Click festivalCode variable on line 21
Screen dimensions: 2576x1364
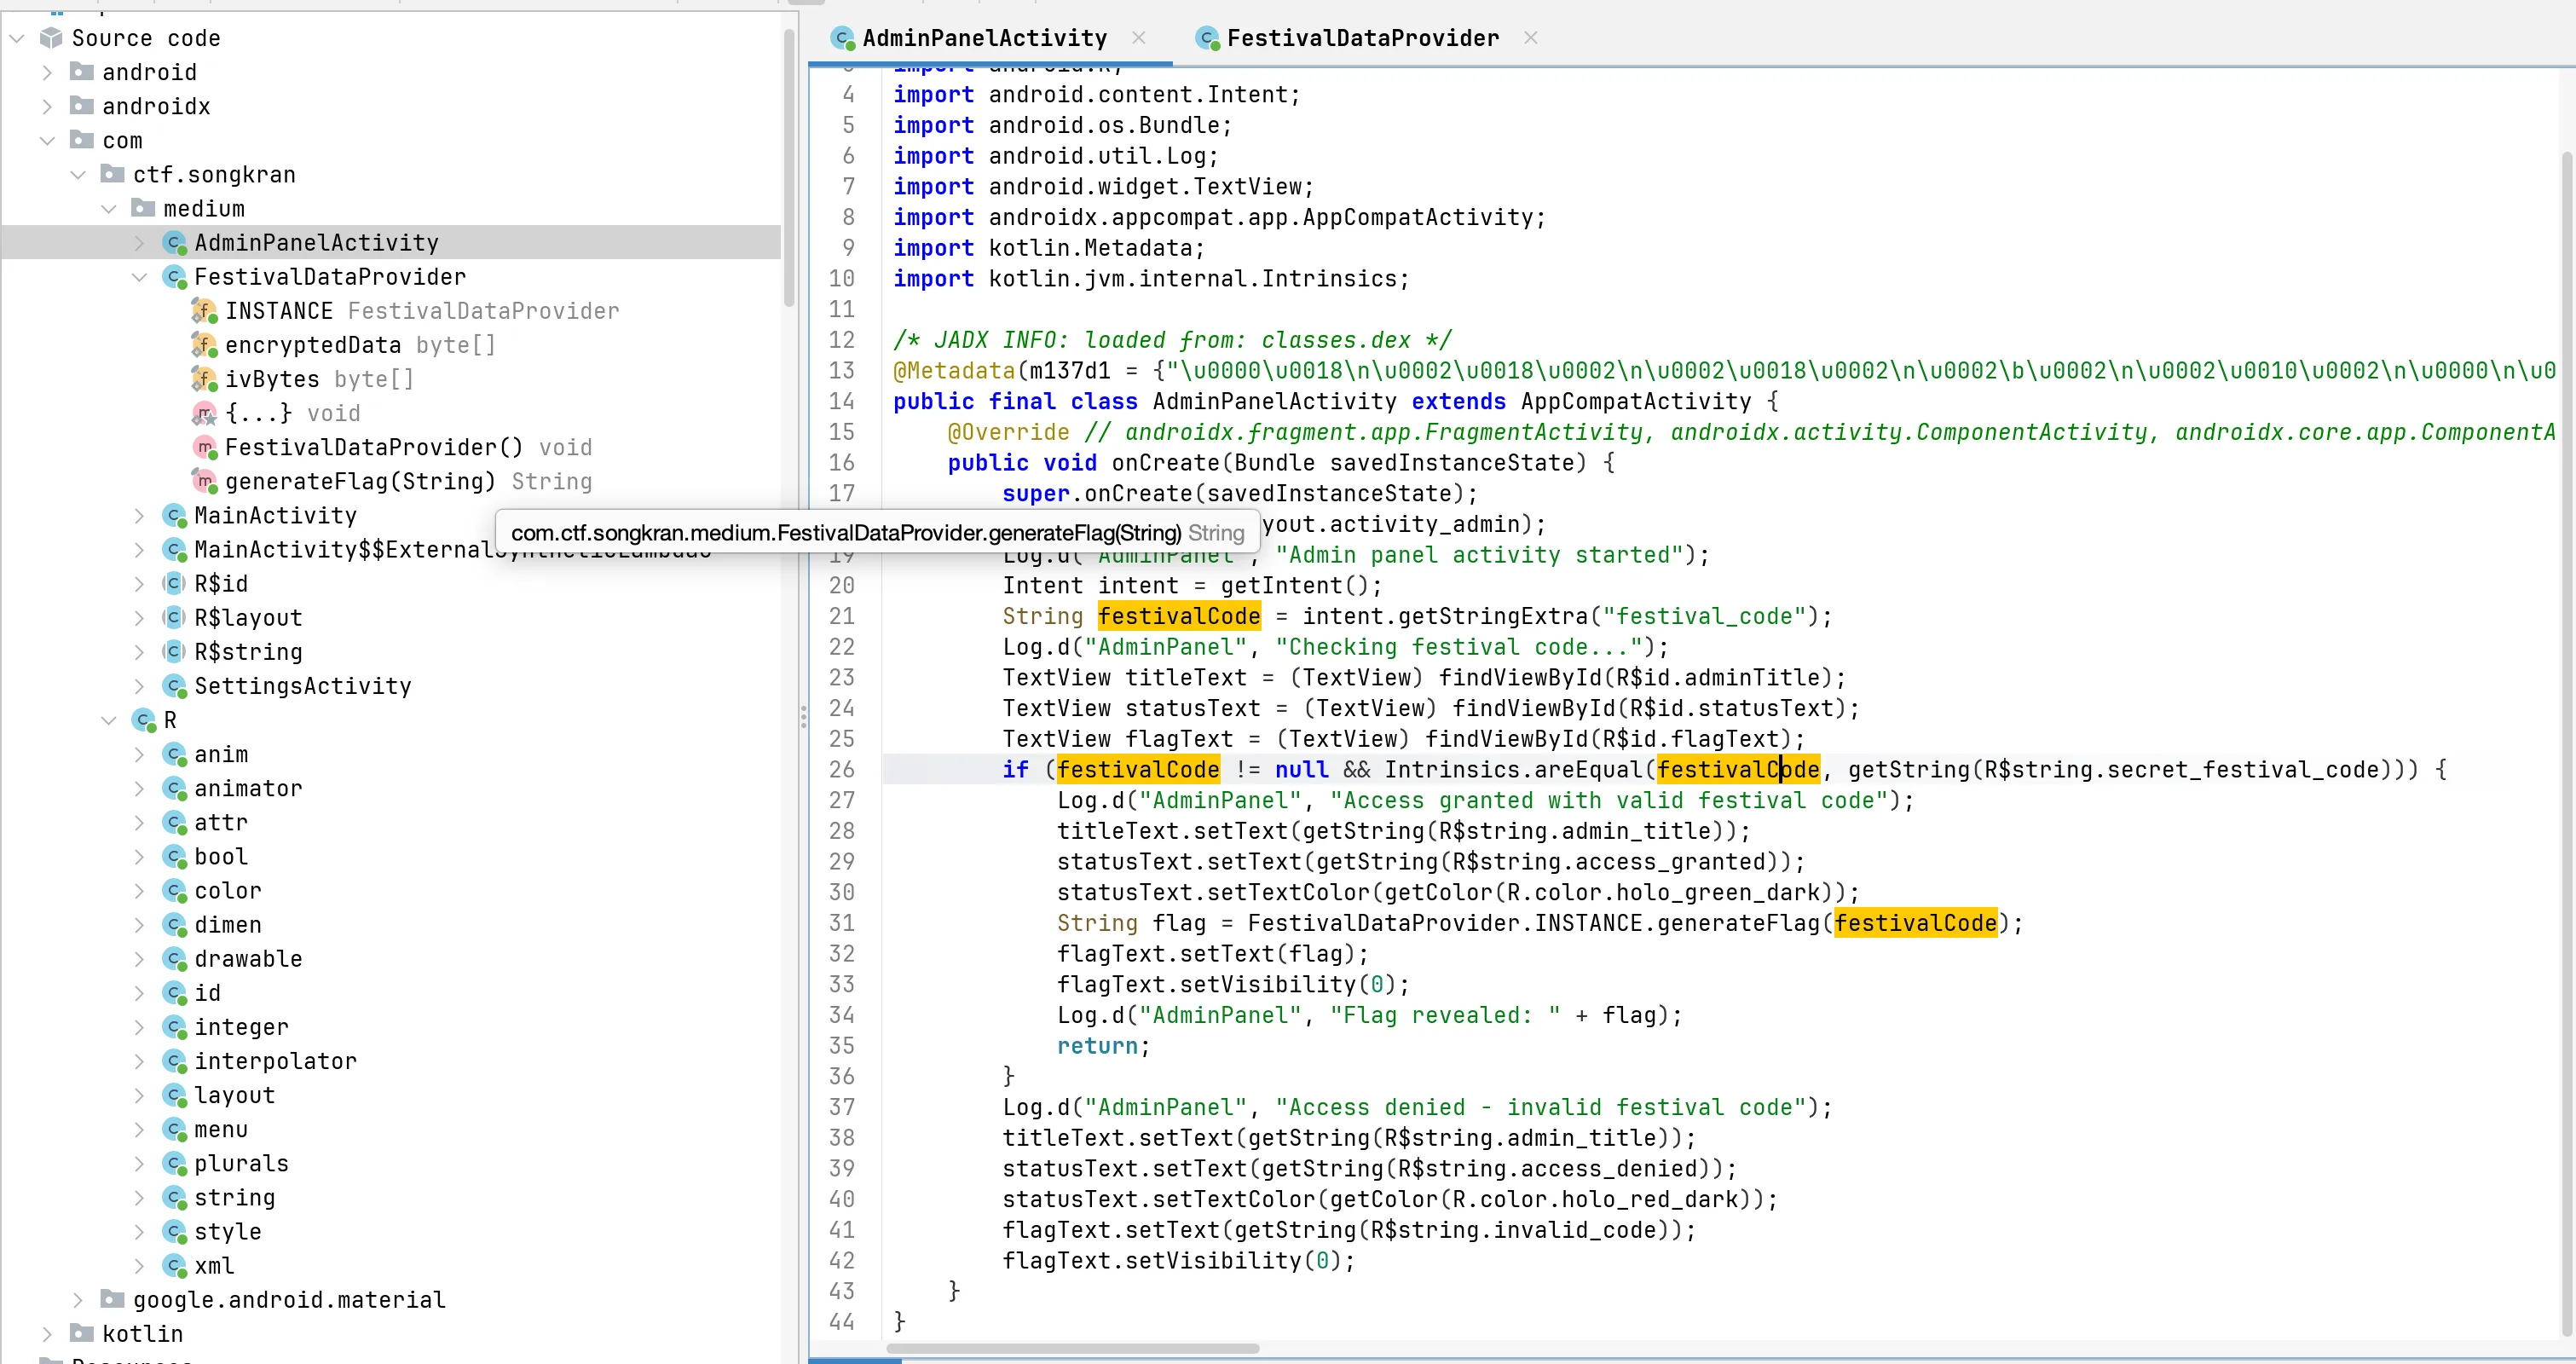coord(1179,616)
